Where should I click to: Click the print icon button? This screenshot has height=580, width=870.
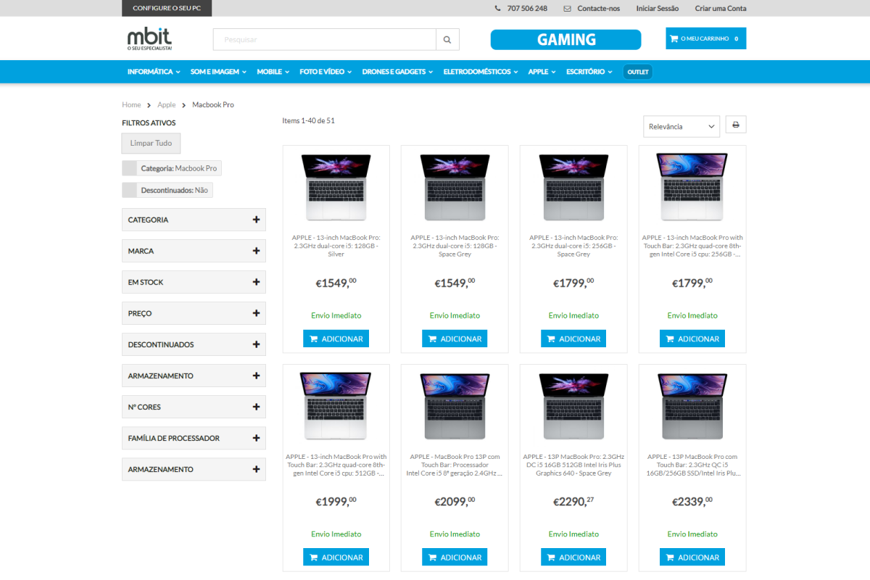tap(736, 125)
